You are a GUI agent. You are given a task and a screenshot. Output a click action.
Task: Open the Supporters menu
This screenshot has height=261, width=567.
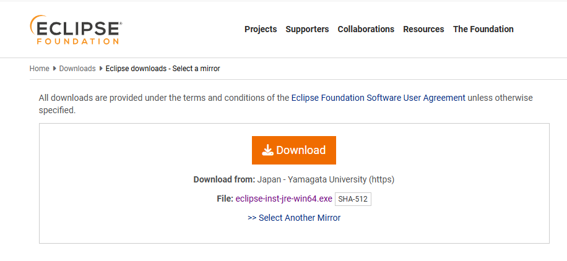[308, 29]
